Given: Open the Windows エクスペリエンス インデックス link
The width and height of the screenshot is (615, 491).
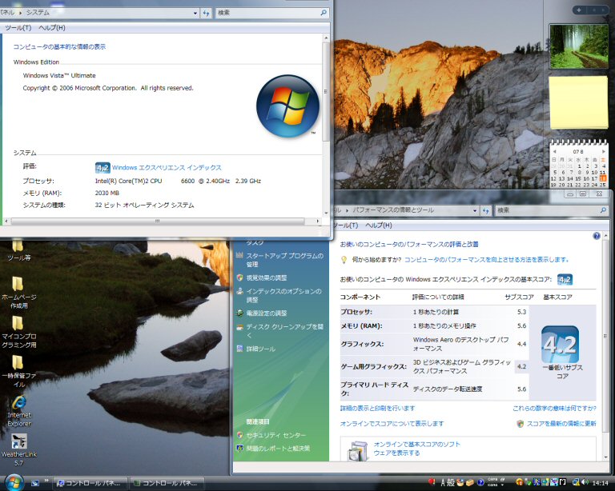Looking at the screenshot, I should click(167, 168).
